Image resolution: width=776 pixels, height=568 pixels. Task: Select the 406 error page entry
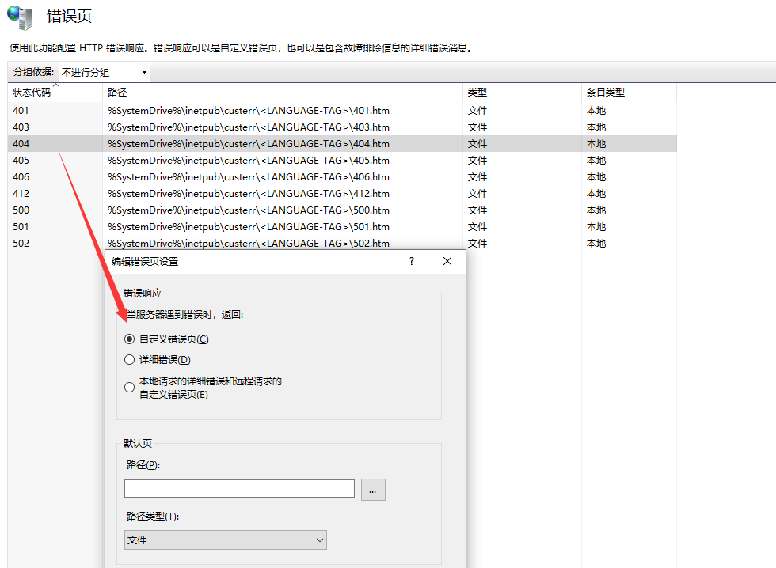click(x=21, y=177)
